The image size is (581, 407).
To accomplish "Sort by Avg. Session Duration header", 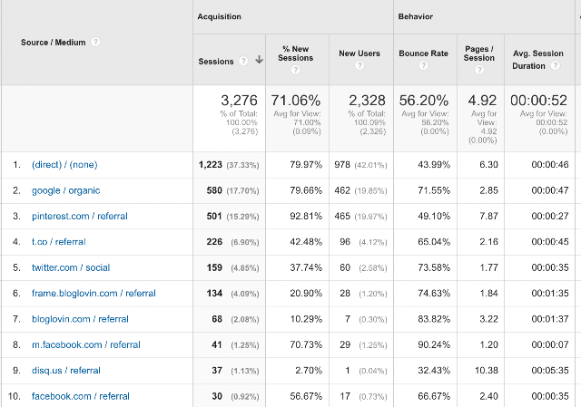I will click(x=537, y=60).
